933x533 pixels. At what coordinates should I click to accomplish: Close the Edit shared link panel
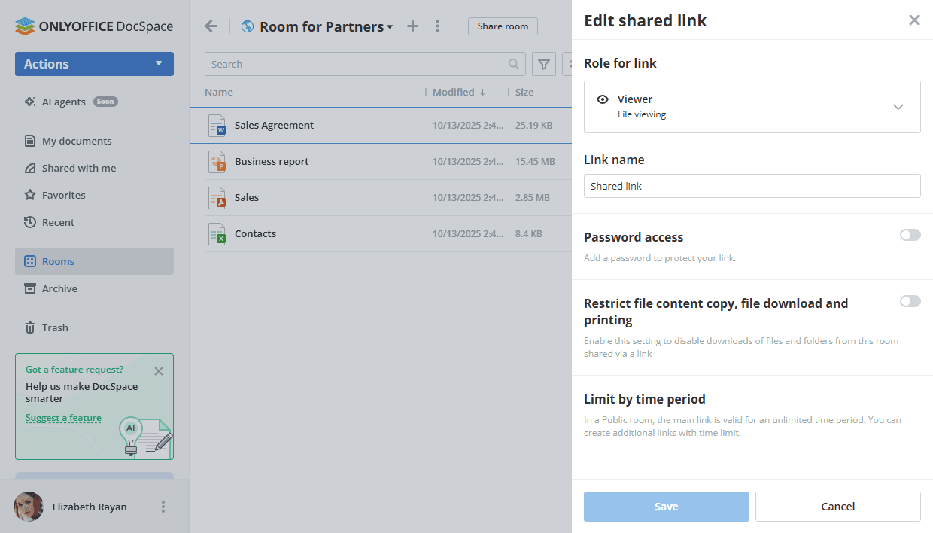click(x=914, y=20)
